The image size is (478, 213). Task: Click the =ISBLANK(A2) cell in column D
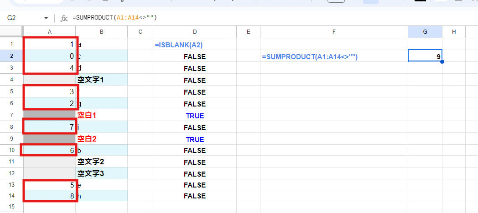(x=195, y=45)
